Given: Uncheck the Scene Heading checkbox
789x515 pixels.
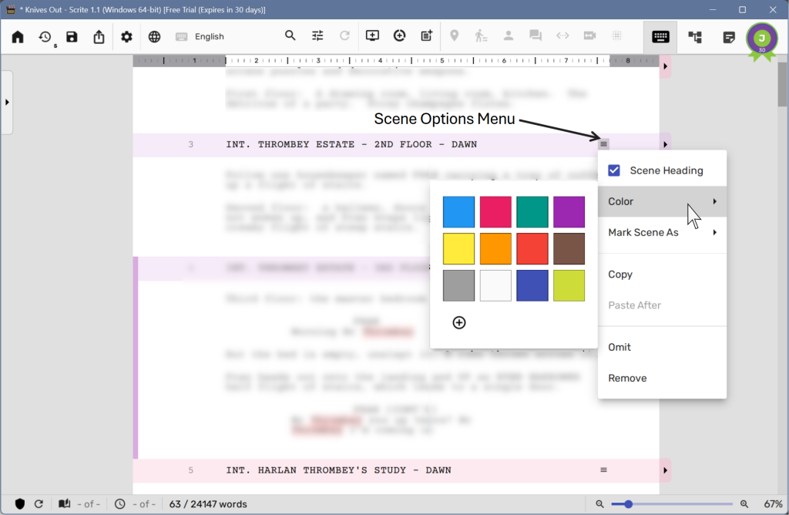Looking at the screenshot, I should [x=614, y=170].
